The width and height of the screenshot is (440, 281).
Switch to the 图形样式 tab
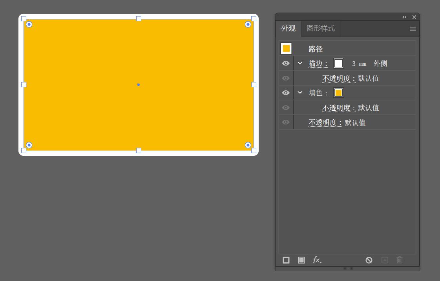(x=321, y=28)
